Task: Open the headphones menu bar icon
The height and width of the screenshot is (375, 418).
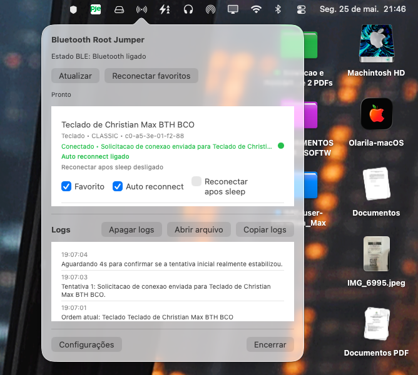Action: coord(188,9)
